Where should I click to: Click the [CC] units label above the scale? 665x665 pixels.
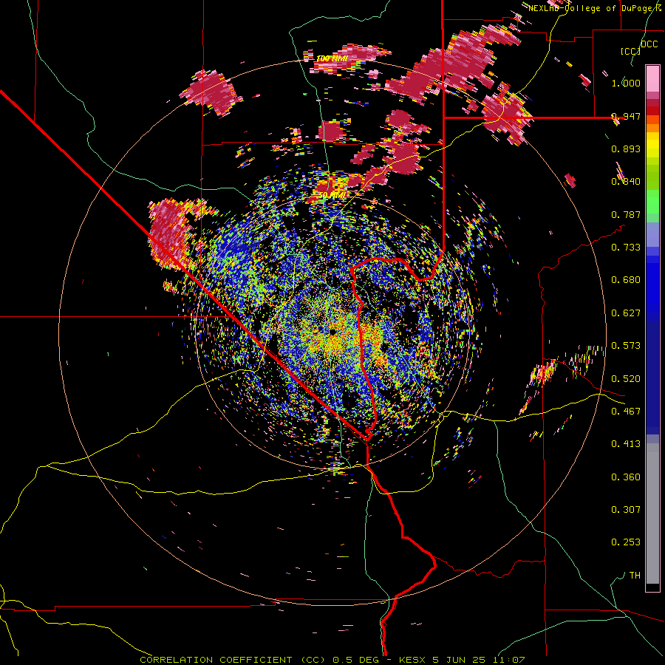point(631,51)
